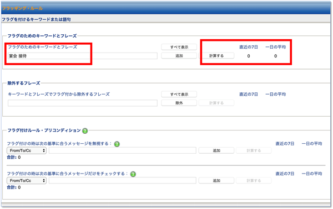Click the フラッギング・ルール panel title
Viewport: 333px width, 209px height.
click(22, 8)
